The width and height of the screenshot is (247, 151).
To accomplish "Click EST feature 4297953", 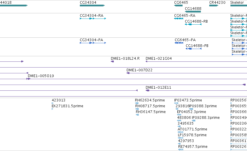I will [179, 144].
